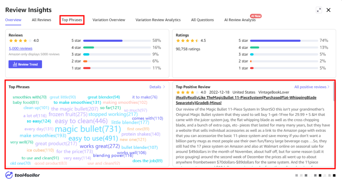342x182 pixels.
Task: Select the phrase works great(272)
Action: click(x=100, y=146)
